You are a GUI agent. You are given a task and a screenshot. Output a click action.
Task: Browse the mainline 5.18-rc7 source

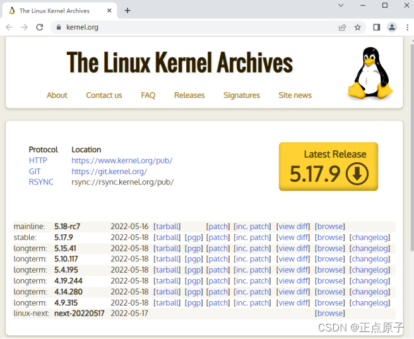tap(330, 227)
